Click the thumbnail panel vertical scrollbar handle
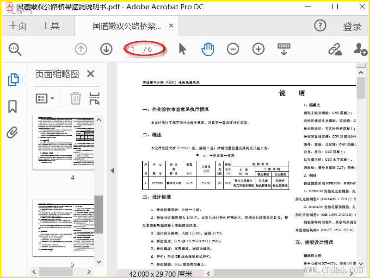This screenshot has height=278, width=370. (x=99, y=215)
